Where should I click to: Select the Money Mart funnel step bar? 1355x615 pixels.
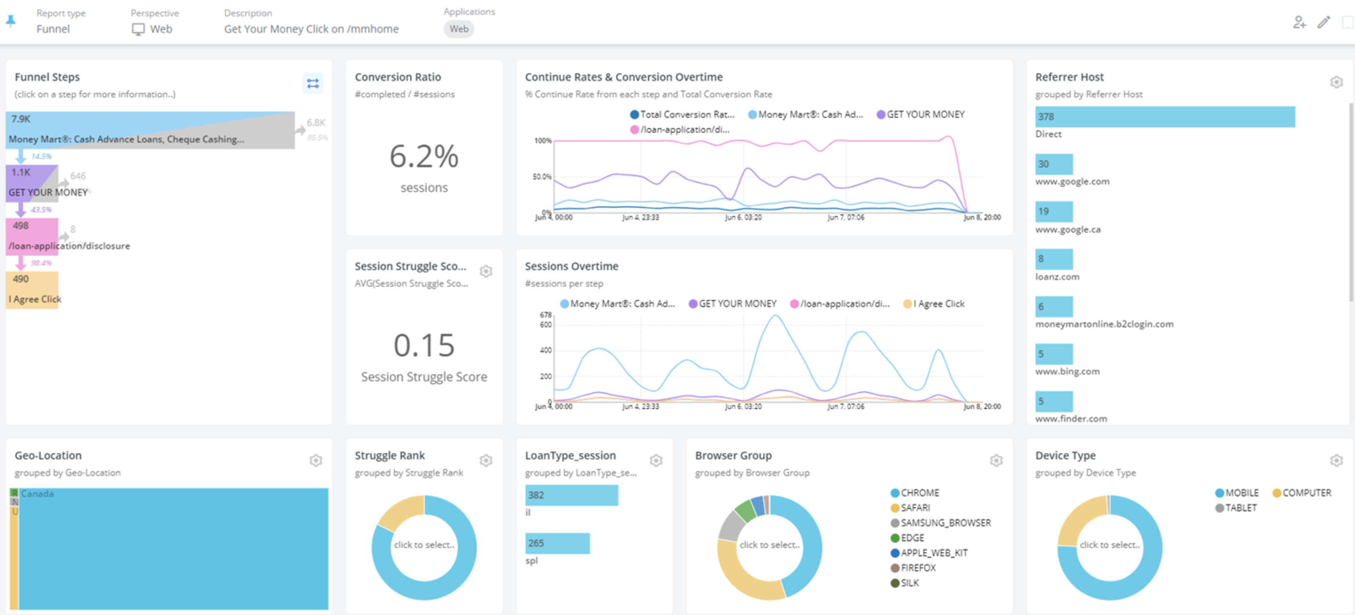(x=150, y=130)
